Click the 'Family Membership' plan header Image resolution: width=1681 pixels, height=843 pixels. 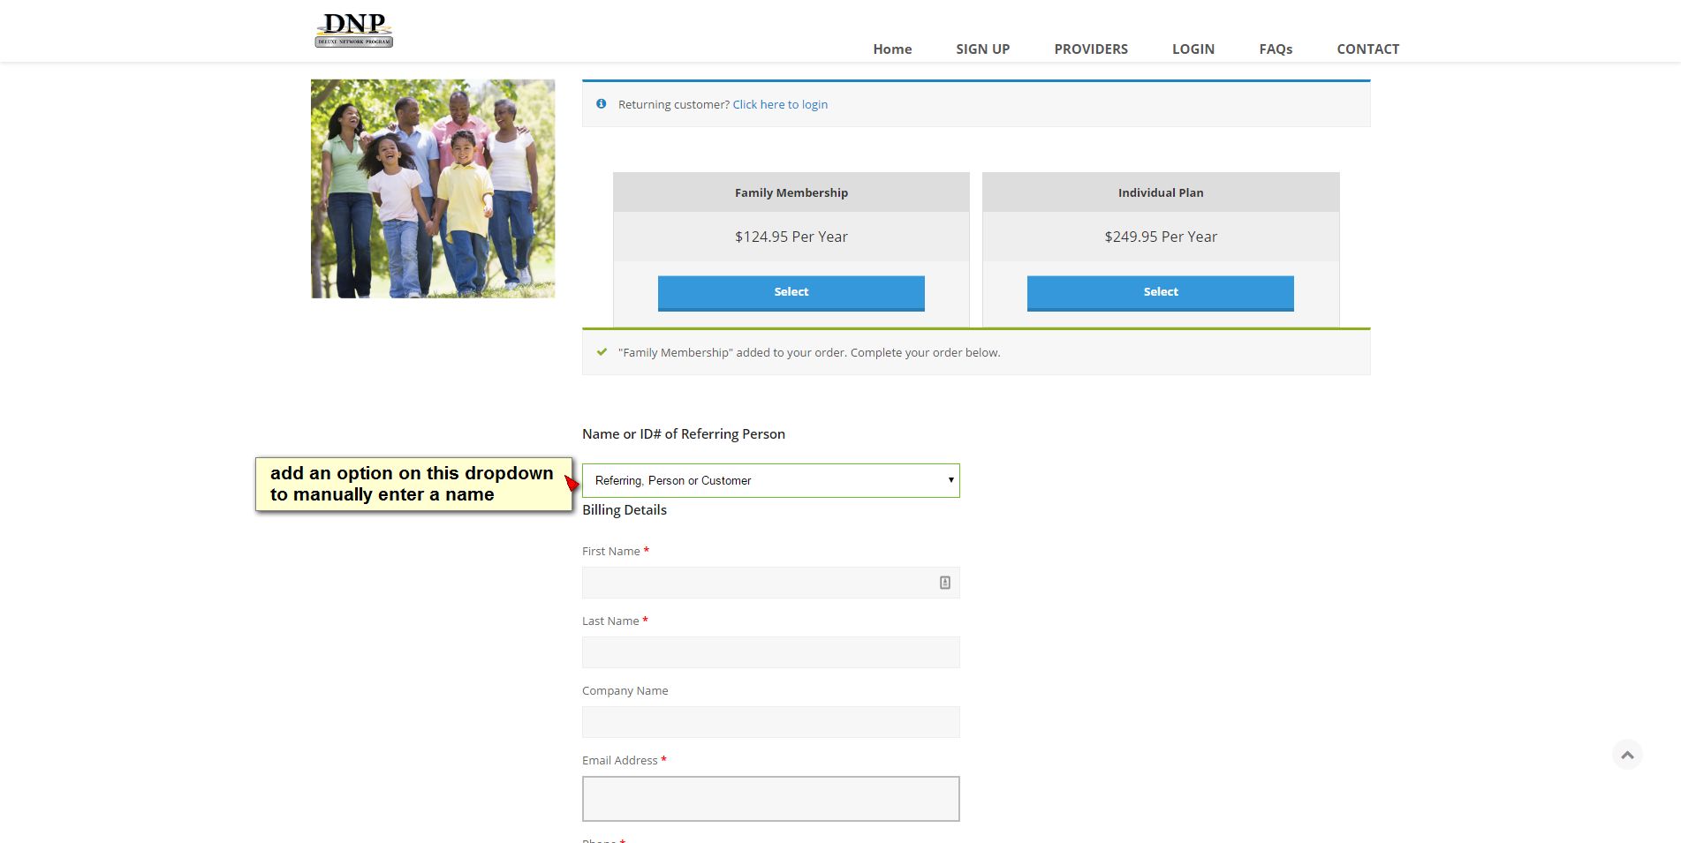(x=791, y=192)
